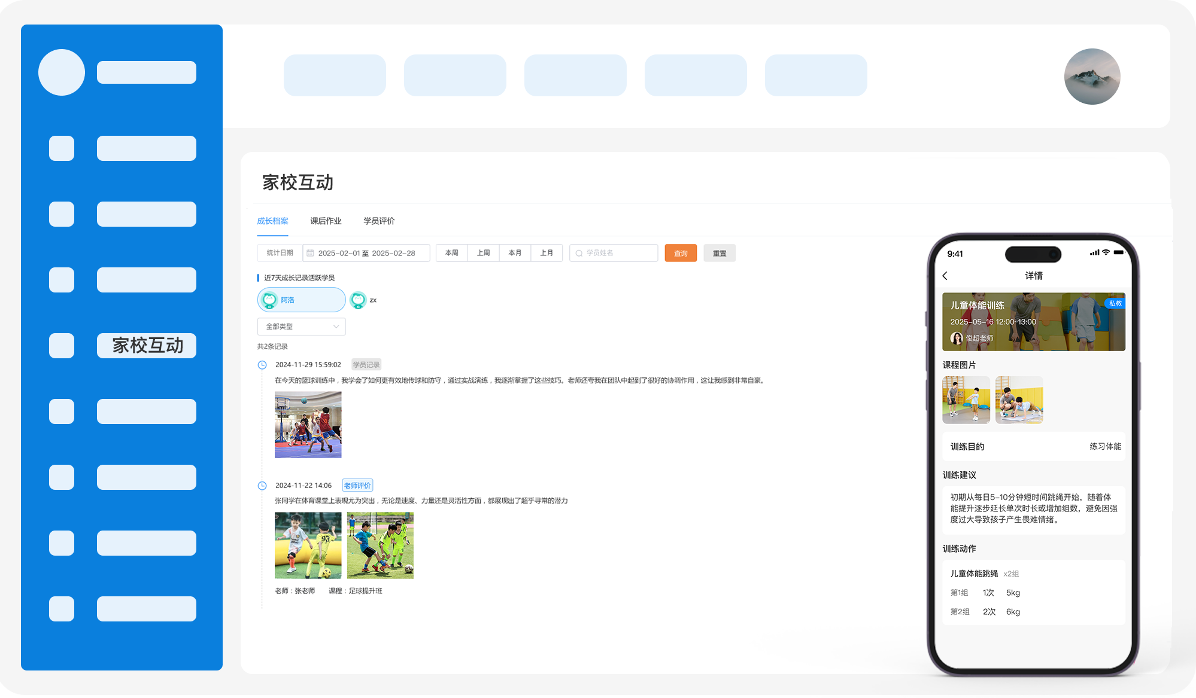This screenshot has height=698, width=1196.
Task: Click the orange 查询 button
Action: (681, 253)
